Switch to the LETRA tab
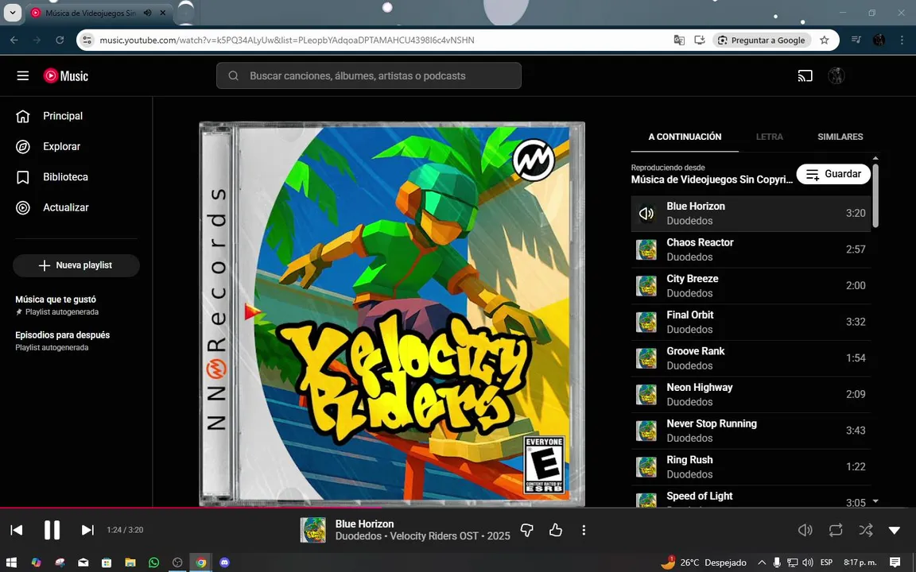This screenshot has width=916, height=572. point(770,137)
